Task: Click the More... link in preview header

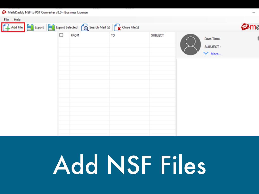Action: [x=215, y=54]
